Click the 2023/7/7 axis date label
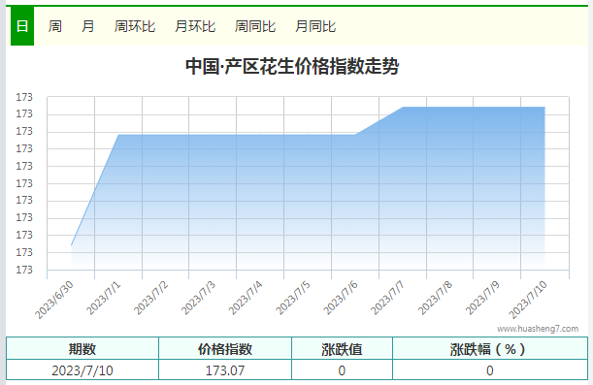593x385 pixels. [x=387, y=298]
